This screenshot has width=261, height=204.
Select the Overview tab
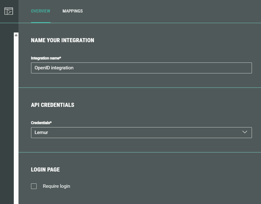(x=40, y=11)
